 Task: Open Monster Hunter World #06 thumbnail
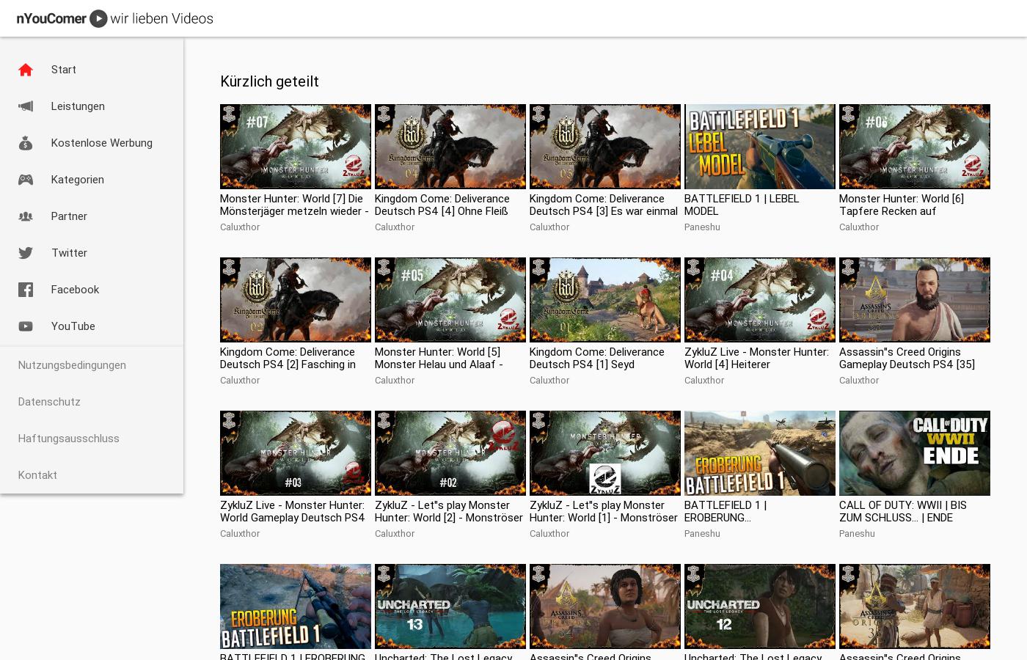[915, 147]
